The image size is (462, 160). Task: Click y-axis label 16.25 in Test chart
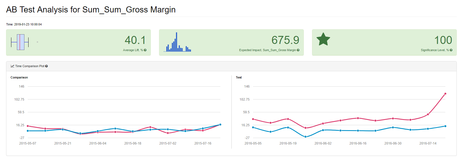246,125
